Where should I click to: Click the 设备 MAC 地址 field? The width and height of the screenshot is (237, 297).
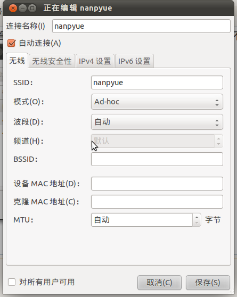coord(157,184)
